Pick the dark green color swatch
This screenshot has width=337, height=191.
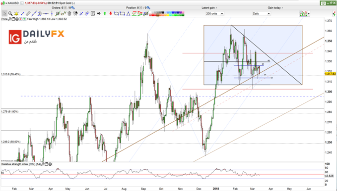183,15
